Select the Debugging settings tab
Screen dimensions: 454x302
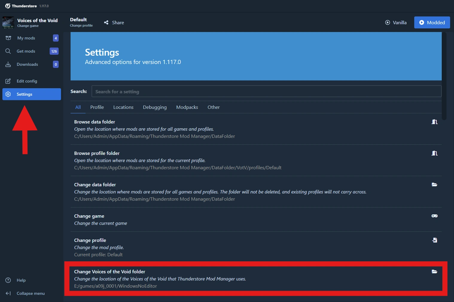[x=155, y=107]
